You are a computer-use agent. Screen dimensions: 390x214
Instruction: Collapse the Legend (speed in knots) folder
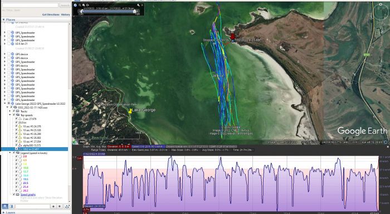pyautogui.click(x=10, y=153)
